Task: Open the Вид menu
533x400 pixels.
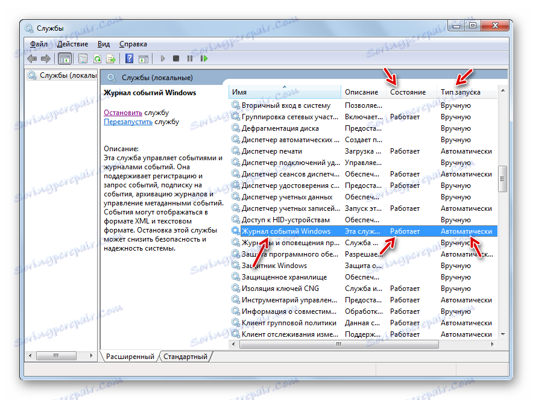Action: 104,44
